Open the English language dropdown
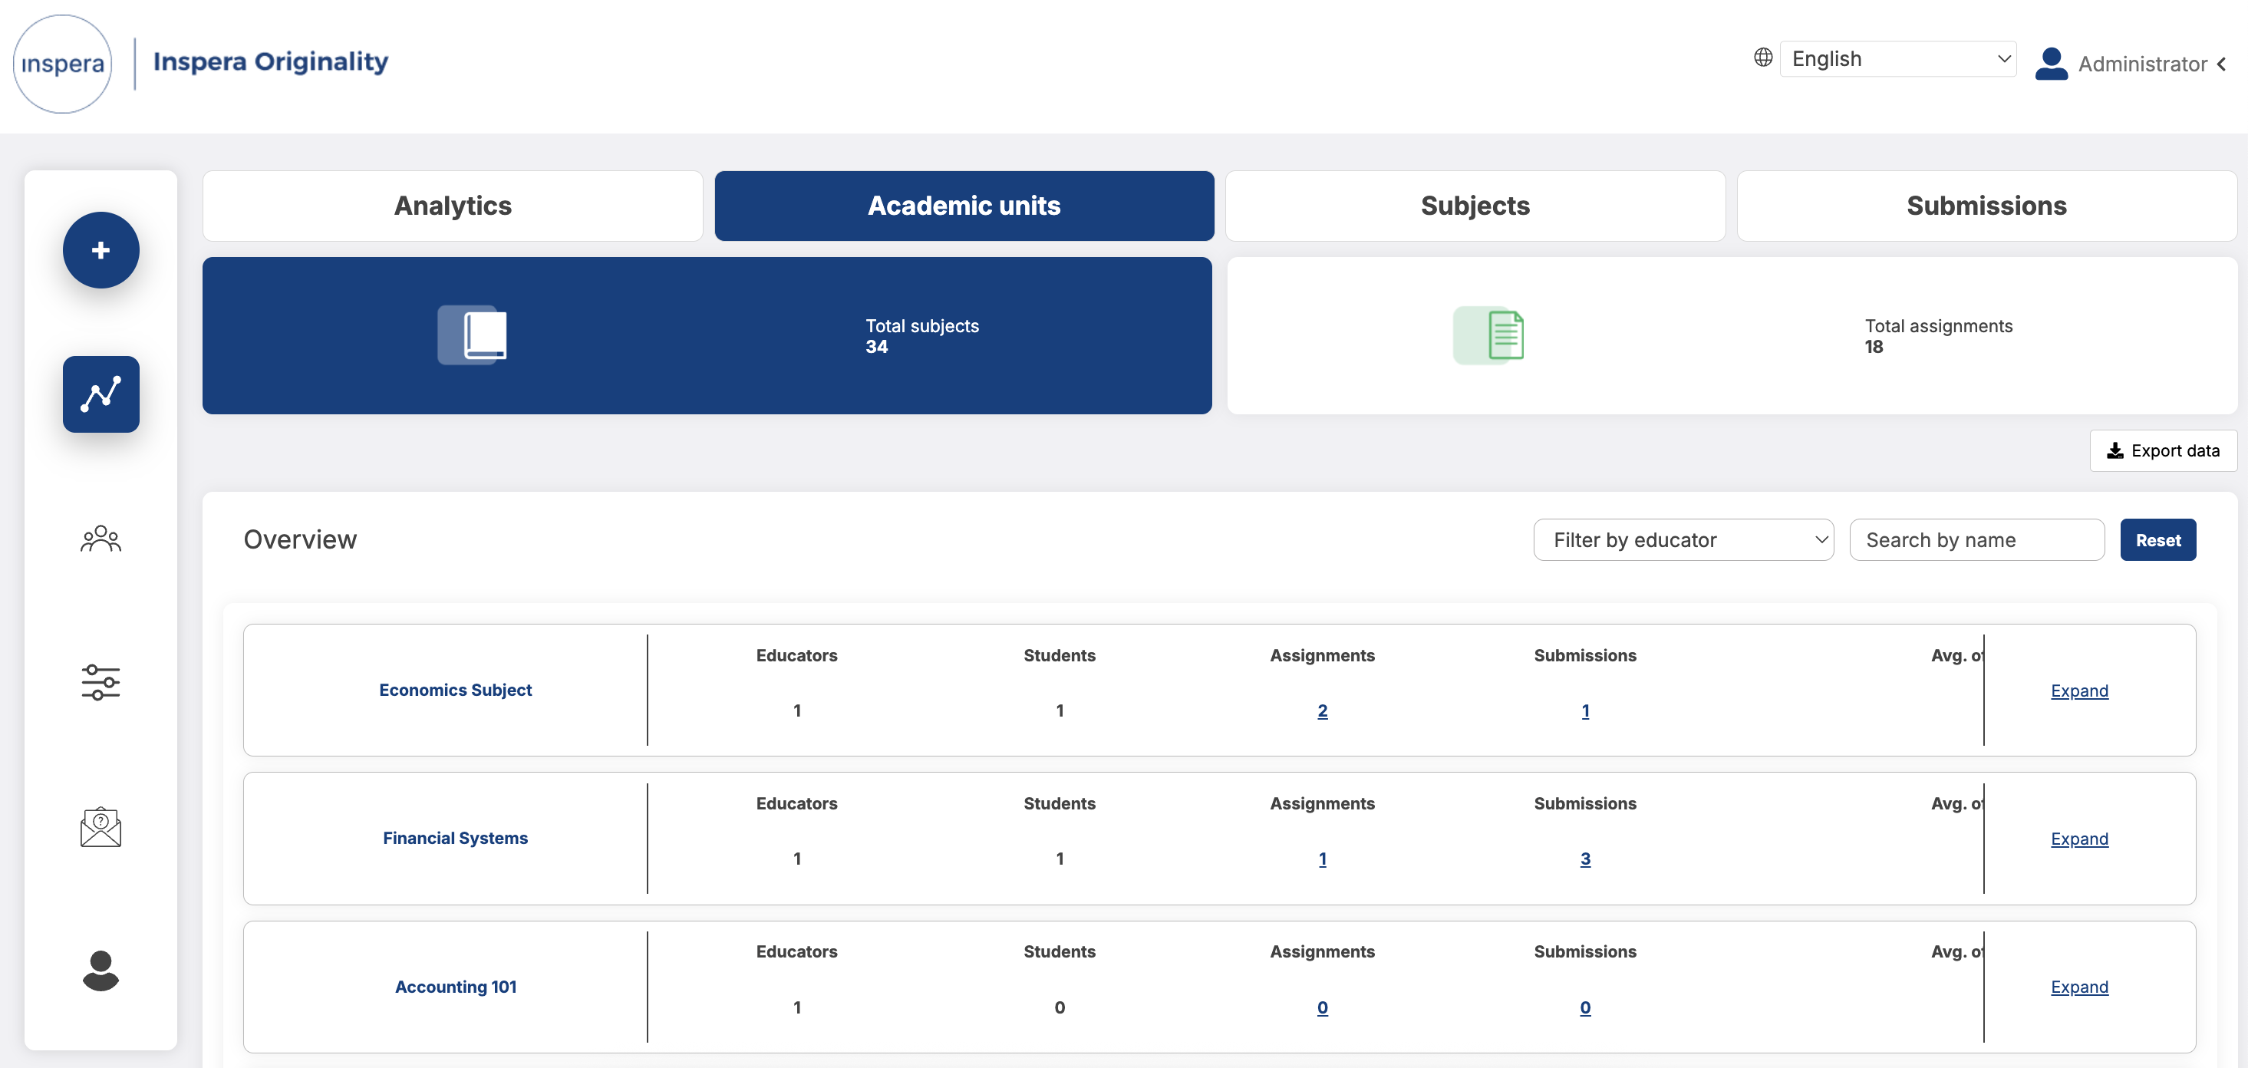This screenshot has width=2248, height=1068. tap(1898, 58)
